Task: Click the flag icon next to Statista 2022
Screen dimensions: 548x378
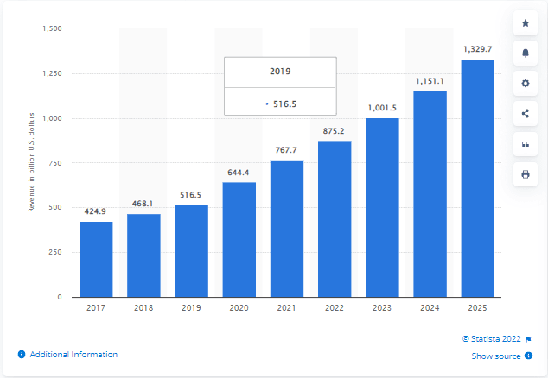Action: [x=528, y=339]
